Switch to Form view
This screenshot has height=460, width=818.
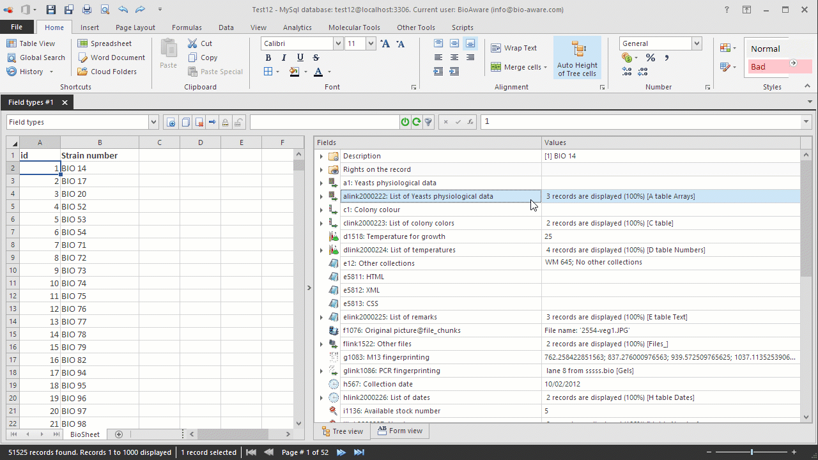pyautogui.click(x=399, y=431)
